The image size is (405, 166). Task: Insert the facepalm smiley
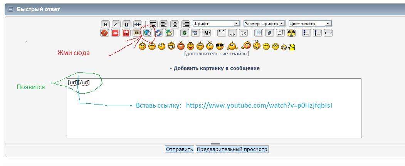click(292, 47)
